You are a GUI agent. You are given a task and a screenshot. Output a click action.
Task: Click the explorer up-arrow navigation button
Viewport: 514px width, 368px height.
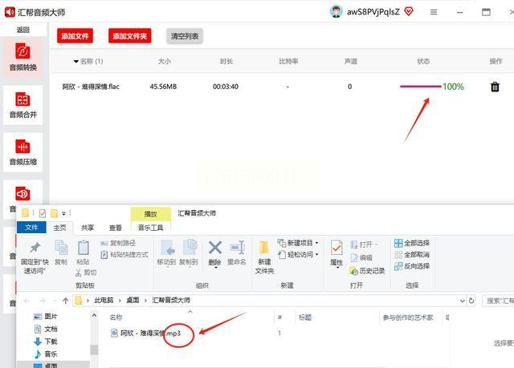click(x=66, y=301)
